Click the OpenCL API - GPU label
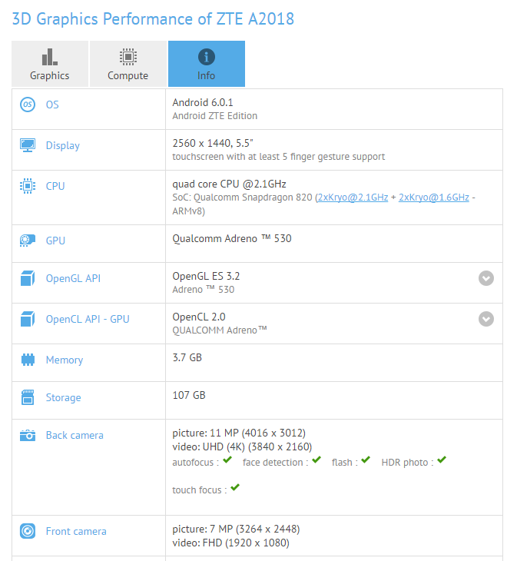The image size is (517, 561). (x=87, y=319)
